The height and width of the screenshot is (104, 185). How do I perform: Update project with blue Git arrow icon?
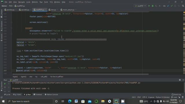click(168, 6)
